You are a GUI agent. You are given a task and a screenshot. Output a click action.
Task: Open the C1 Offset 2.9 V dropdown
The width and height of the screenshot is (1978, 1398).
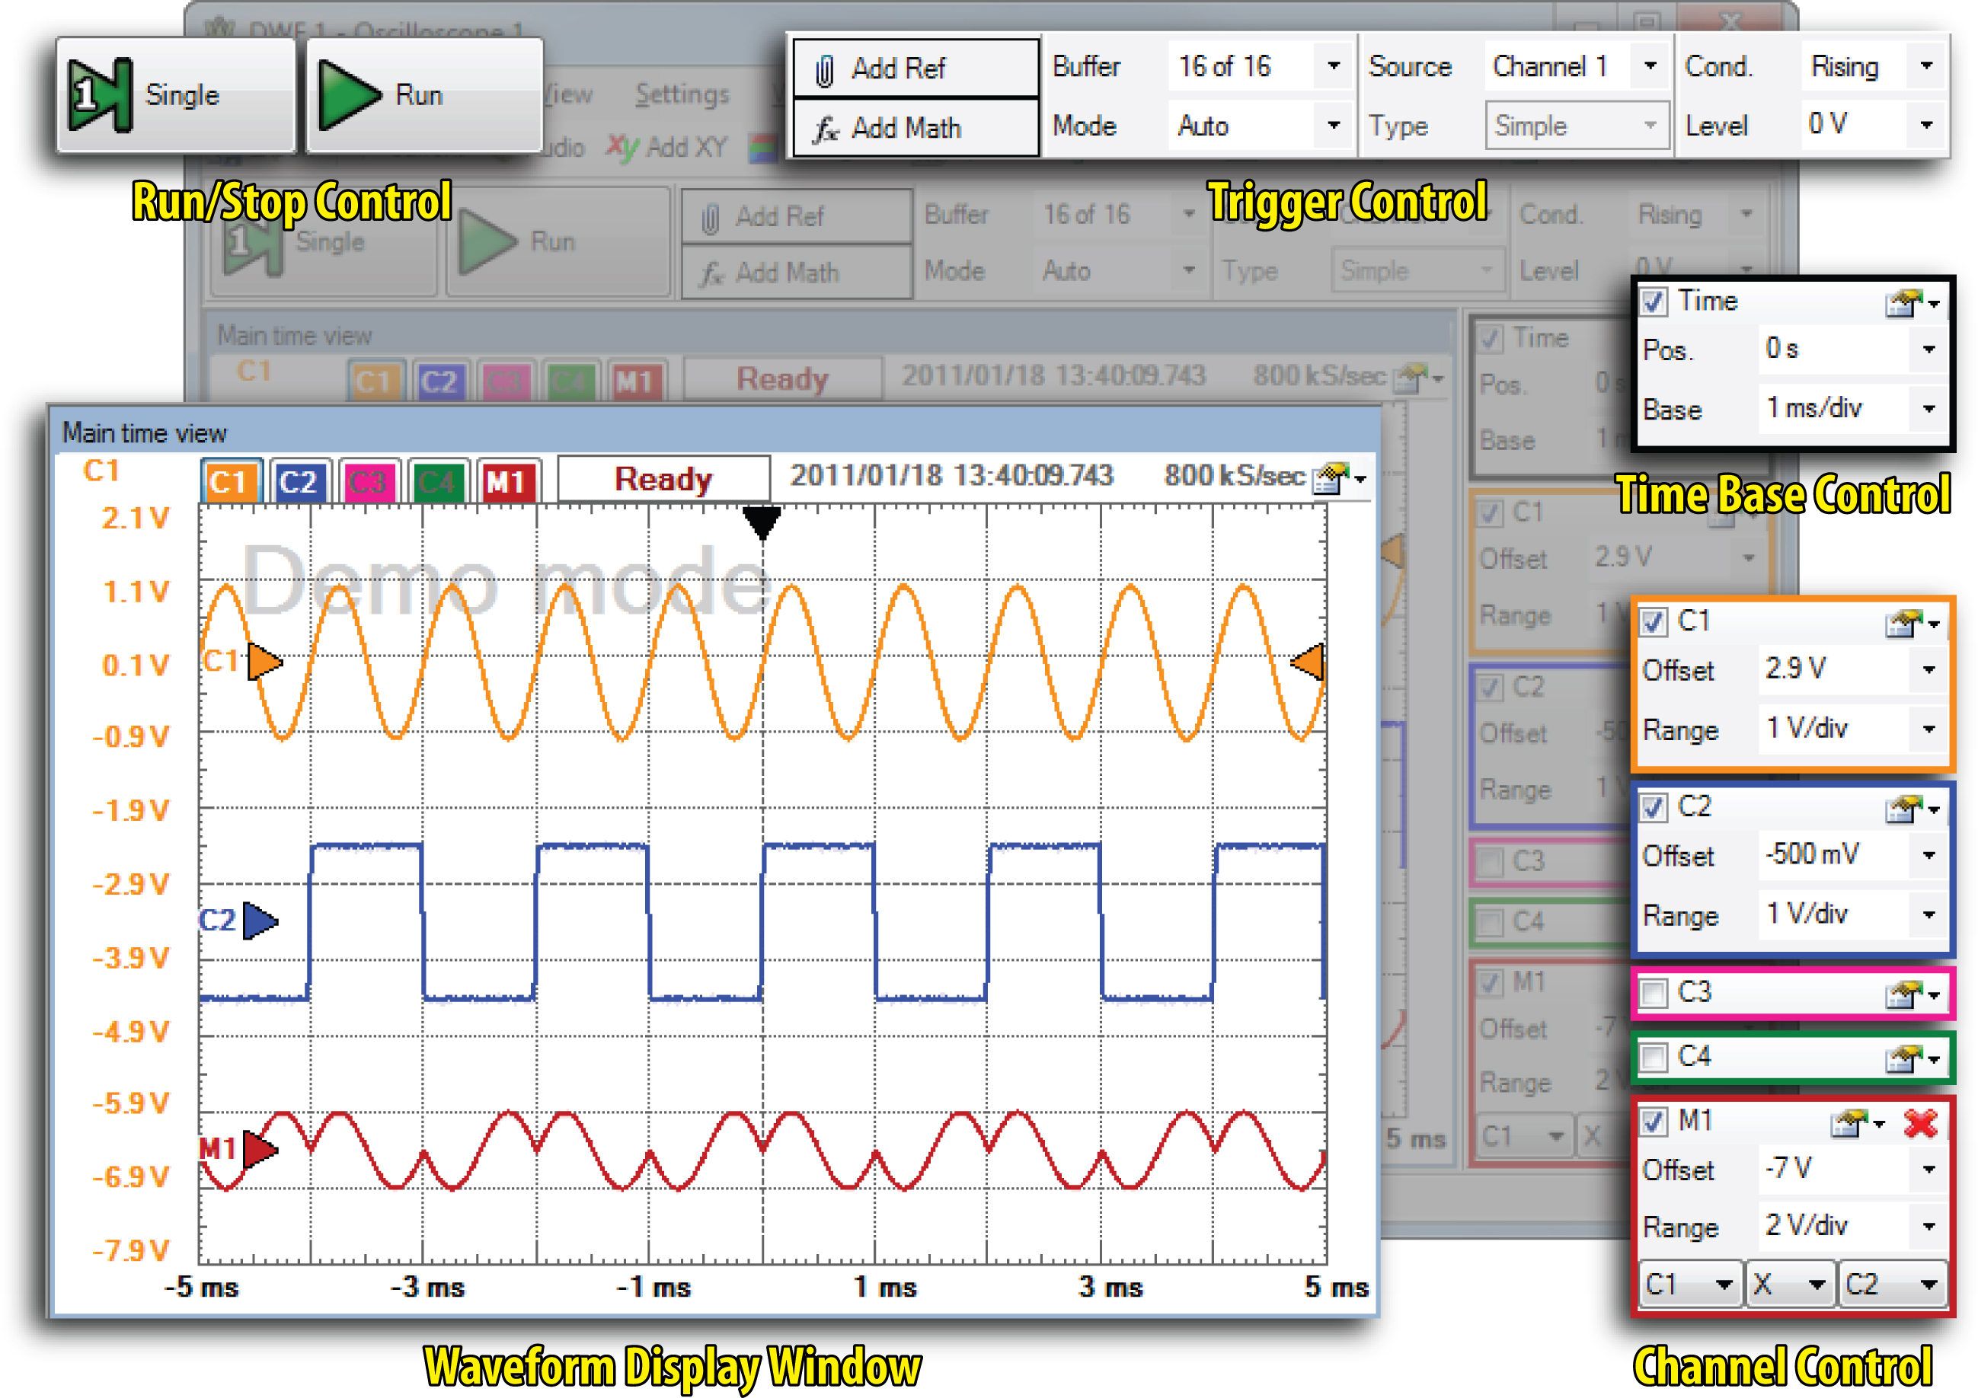click(x=1929, y=669)
